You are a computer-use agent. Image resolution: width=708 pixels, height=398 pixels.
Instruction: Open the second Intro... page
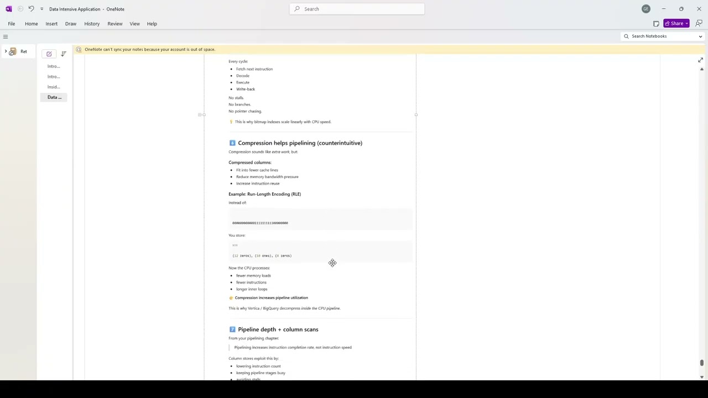pos(54,77)
